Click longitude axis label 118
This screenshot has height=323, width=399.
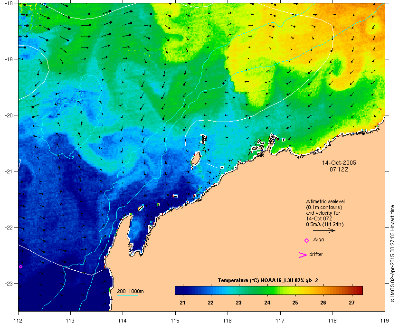[332, 321]
